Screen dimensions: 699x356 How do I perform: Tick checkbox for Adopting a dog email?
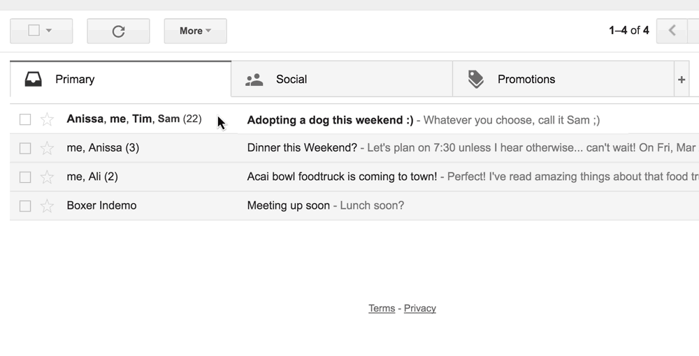(25, 119)
